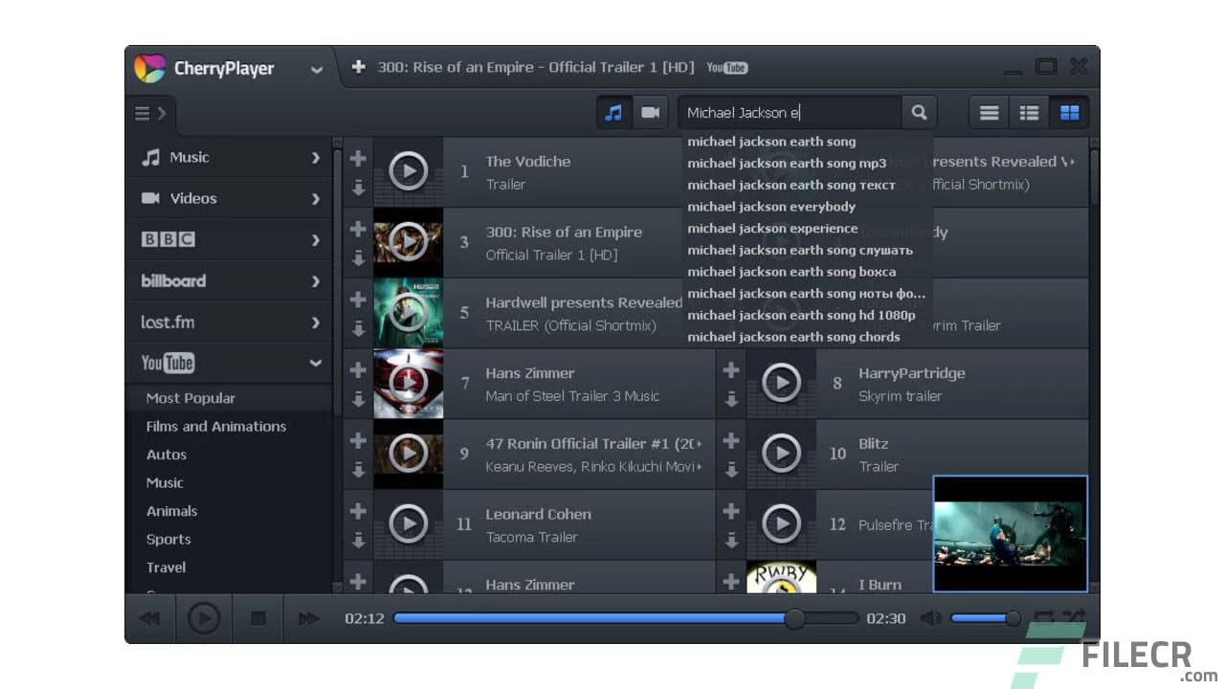Click the search magnifier icon
1225x689 pixels.
click(x=918, y=112)
